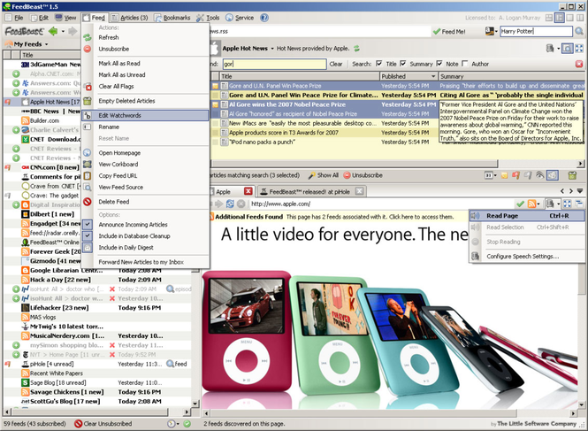The height and width of the screenshot is (431, 588).
Task: Click the magnifier search icon beside Harry Potter
Action: pos(579,32)
